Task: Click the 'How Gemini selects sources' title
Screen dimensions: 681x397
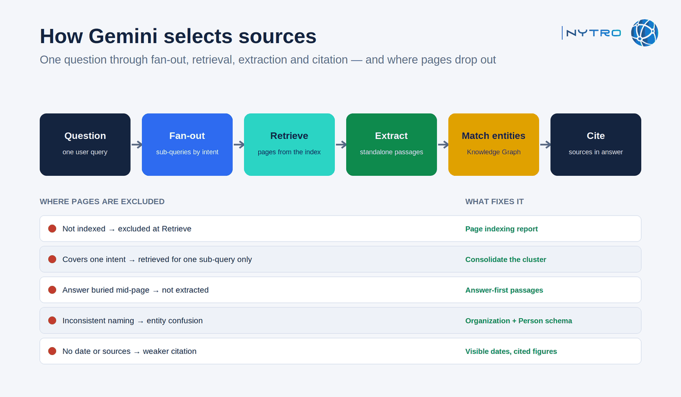Action: pyautogui.click(x=178, y=36)
